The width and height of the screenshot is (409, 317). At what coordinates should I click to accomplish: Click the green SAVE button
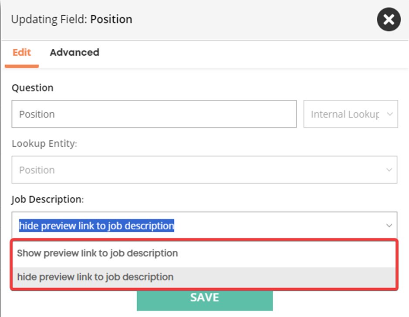(x=205, y=300)
